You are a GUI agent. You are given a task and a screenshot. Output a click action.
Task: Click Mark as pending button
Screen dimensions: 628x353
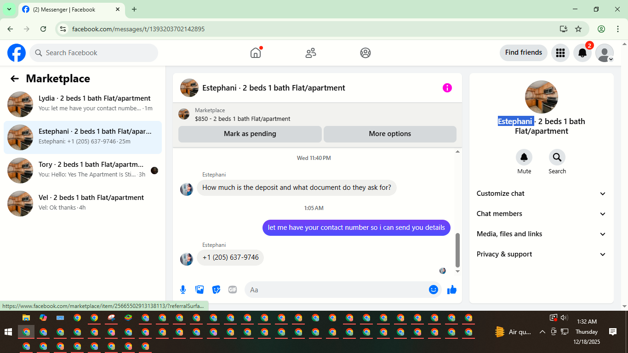(x=250, y=134)
